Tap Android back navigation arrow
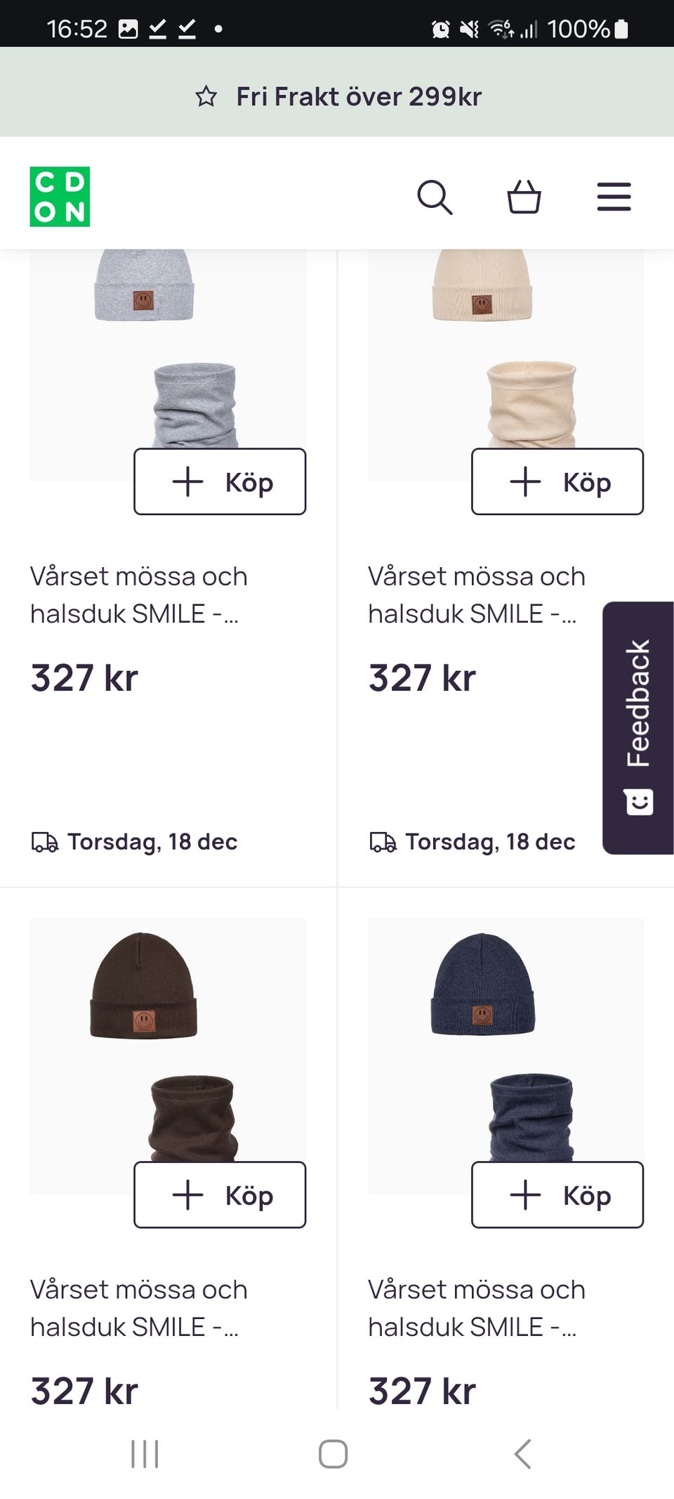Screen dimensions: 674x1499 [x=522, y=1454]
